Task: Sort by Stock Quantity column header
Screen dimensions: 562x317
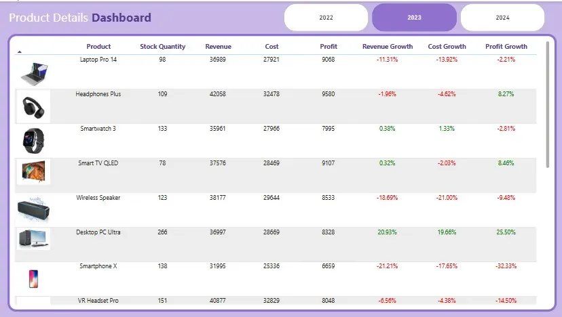Action: [x=163, y=47]
